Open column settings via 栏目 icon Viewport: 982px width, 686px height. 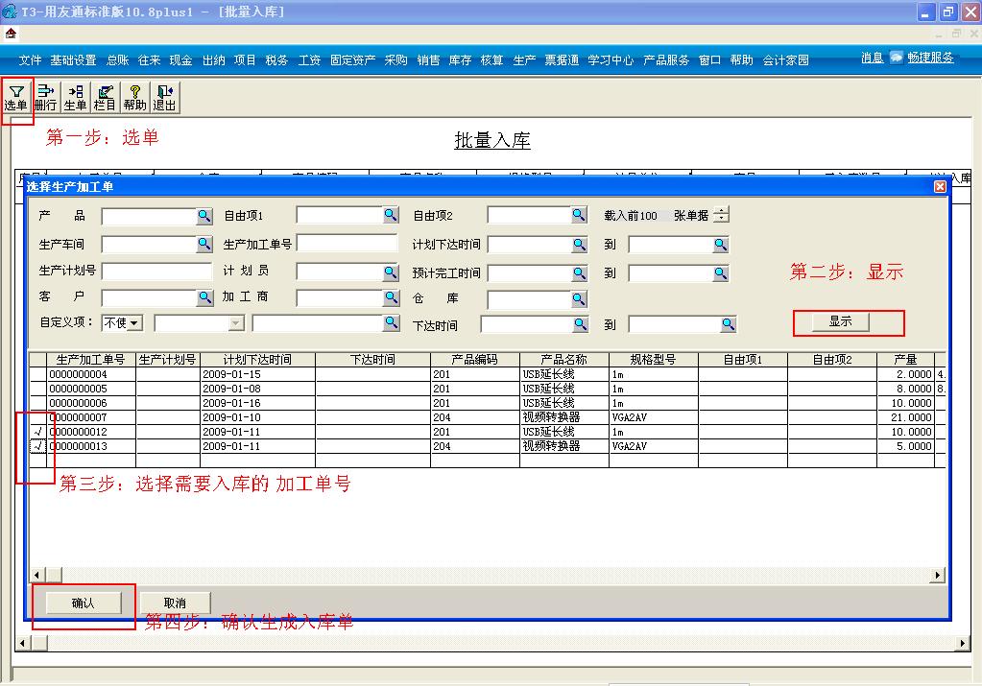click(104, 96)
